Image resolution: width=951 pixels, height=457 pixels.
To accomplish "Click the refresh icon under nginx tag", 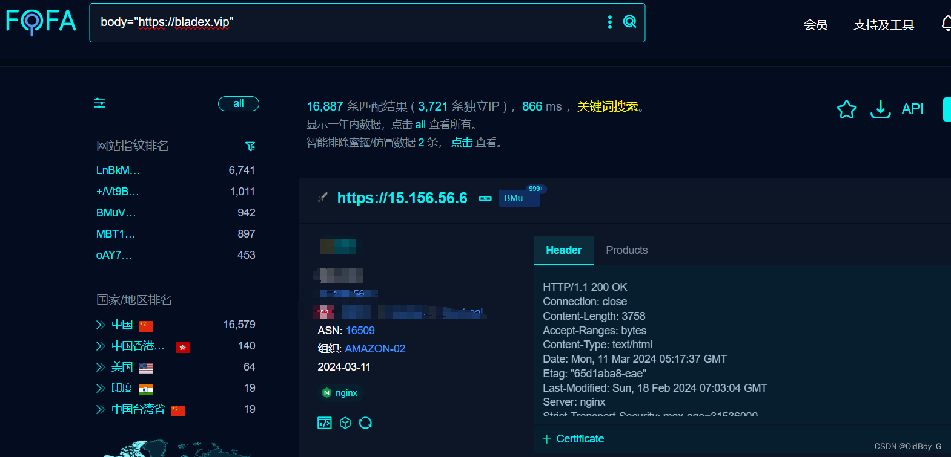I will click(365, 423).
